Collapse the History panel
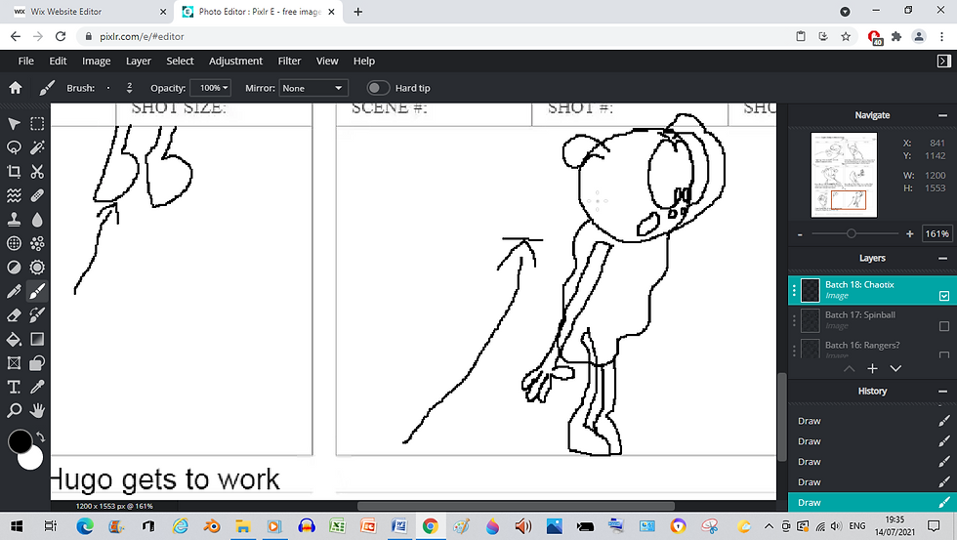This screenshot has height=540, width=957. point(943,392)
